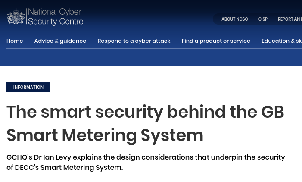Navigate to the Home menu item
This screenshot has width=302, height=182.
[x=15, y=41]
